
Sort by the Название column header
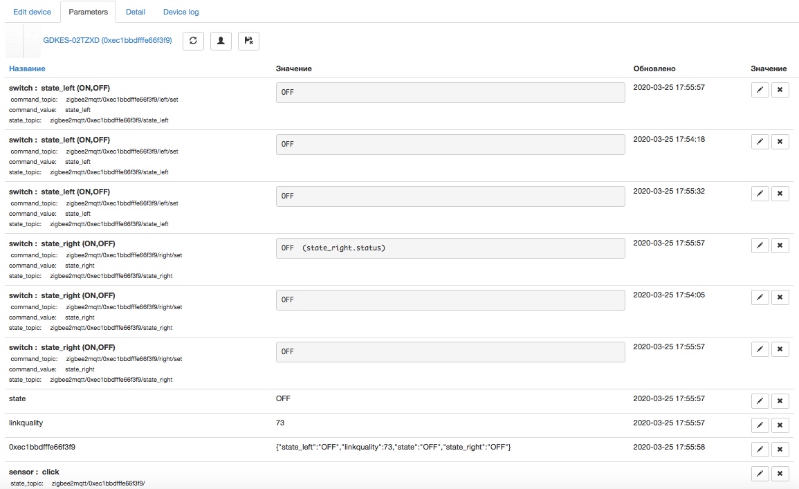27,68
